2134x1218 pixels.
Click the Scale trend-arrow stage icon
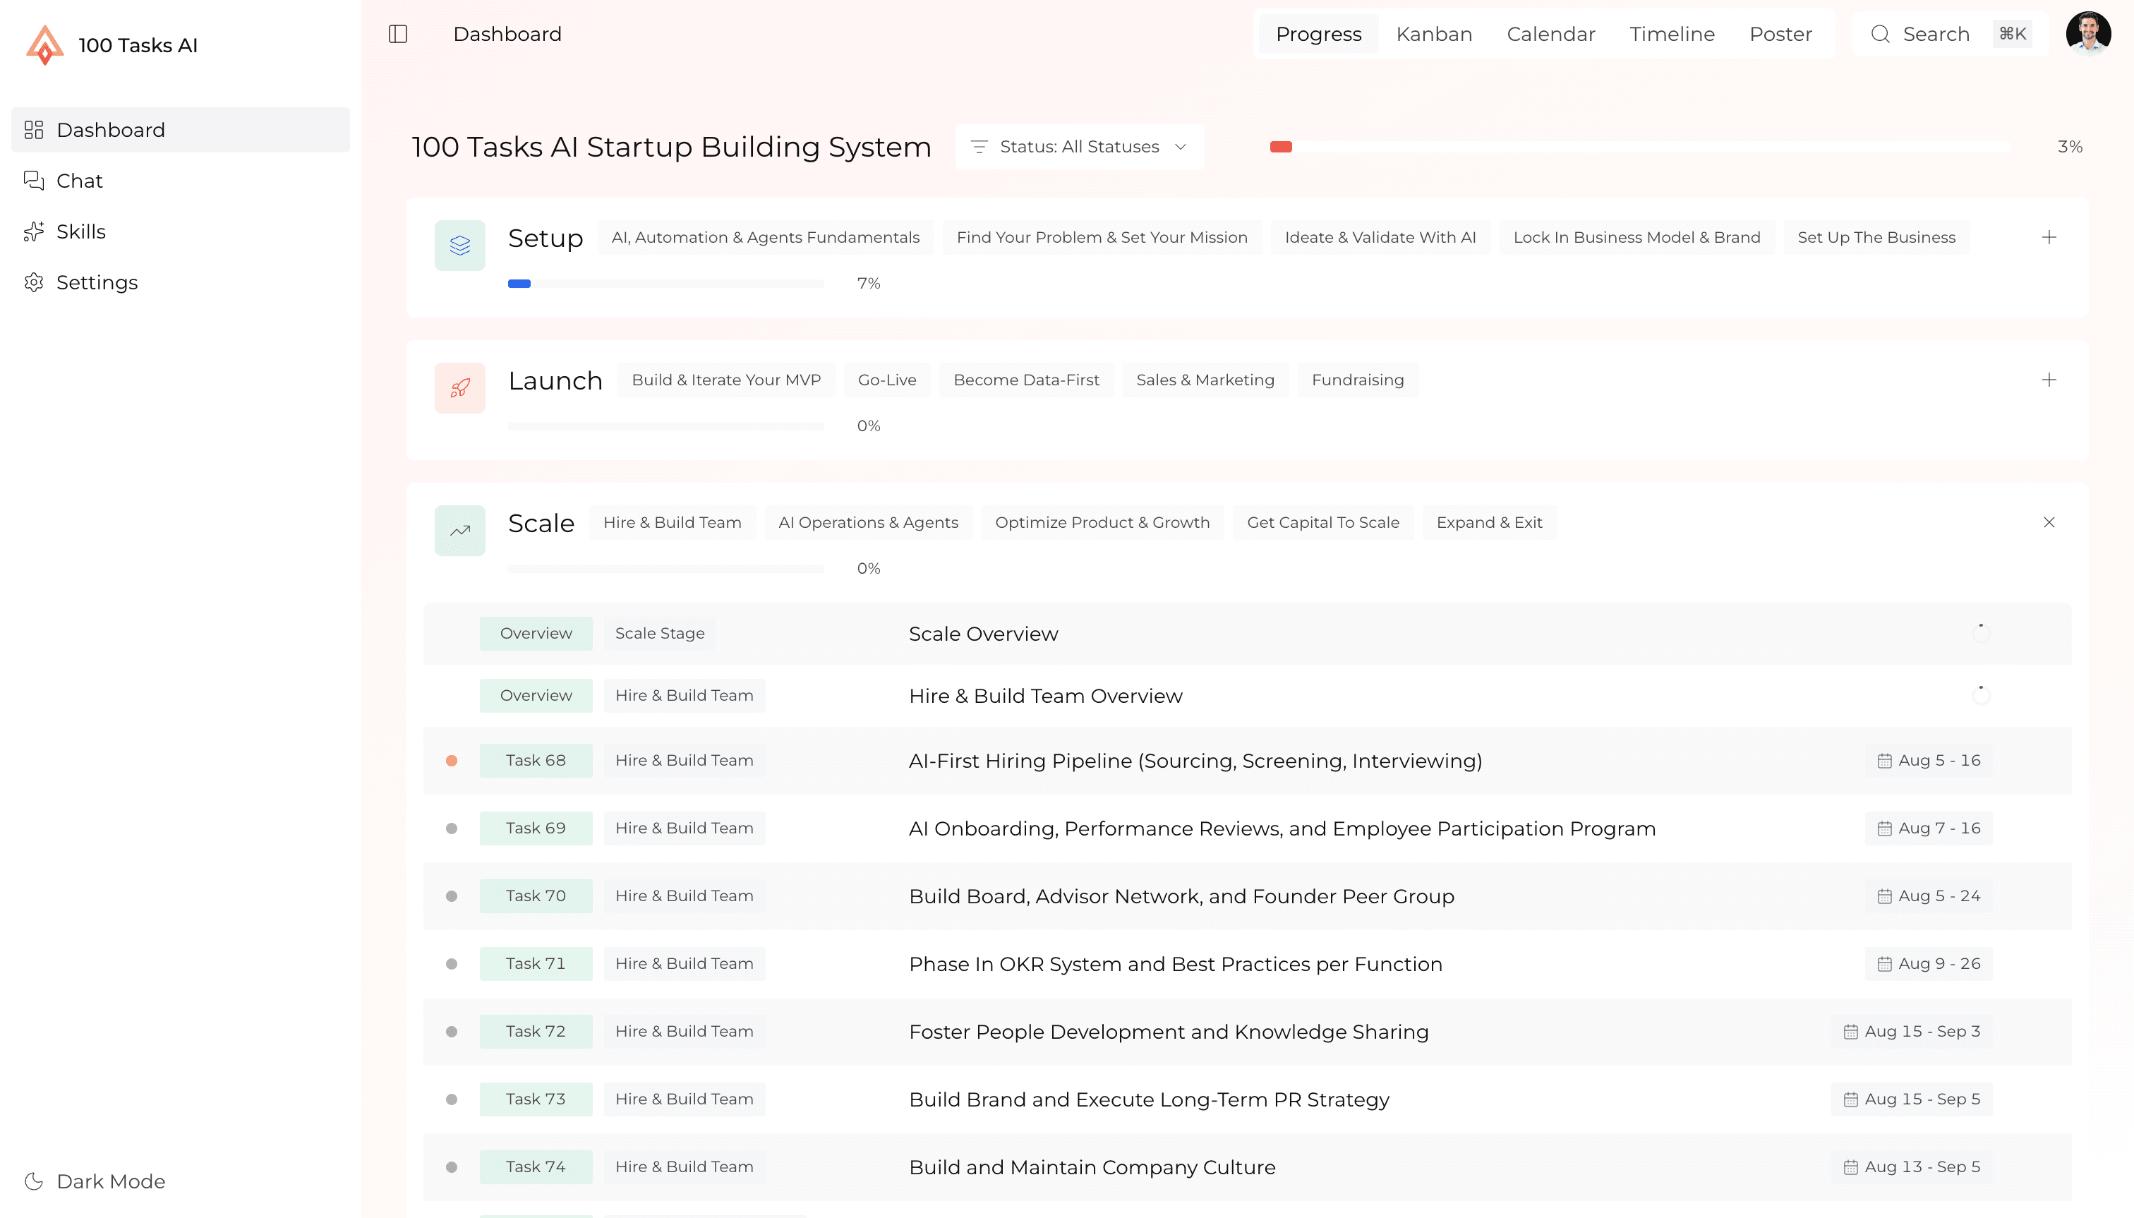click(460, 531)
